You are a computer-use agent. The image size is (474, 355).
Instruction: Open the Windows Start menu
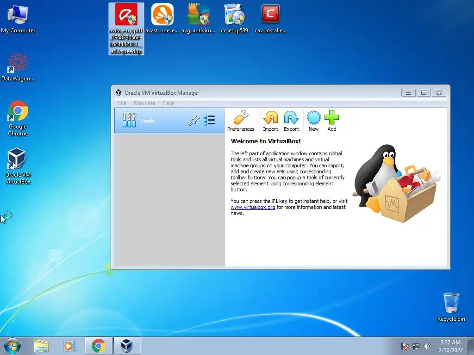point(12,346)
